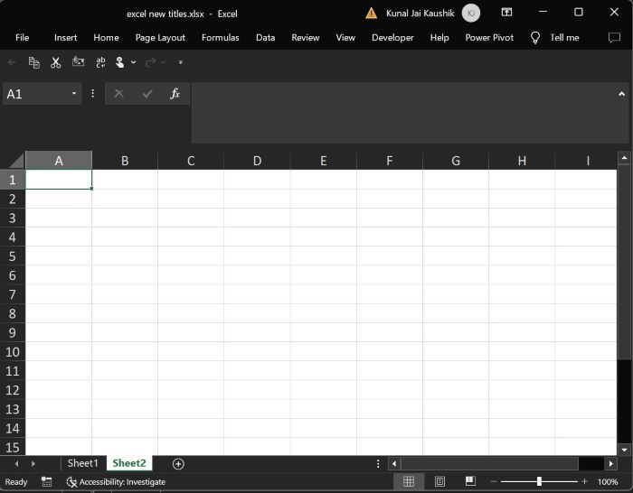633x493 pixels.
Task: Open the Name Box dropdown arrow
Action: [74, 94]
